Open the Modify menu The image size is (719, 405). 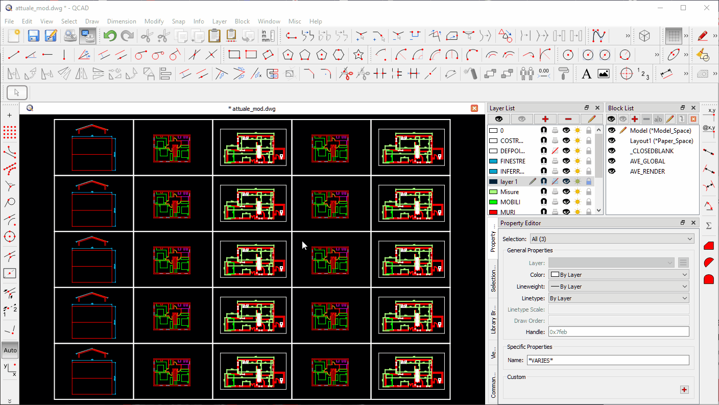pyautogui.click(x=154, y=21)
